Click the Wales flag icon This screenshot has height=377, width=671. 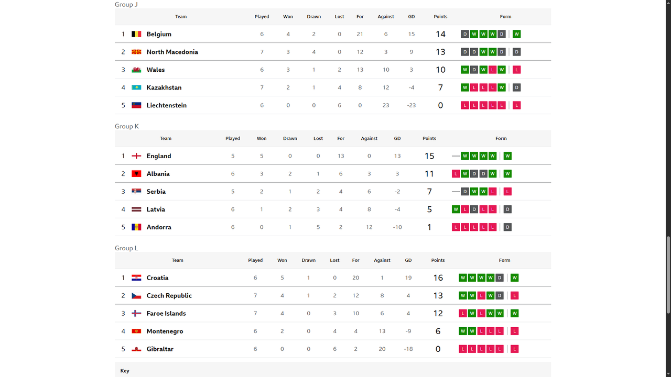[136, 70]
